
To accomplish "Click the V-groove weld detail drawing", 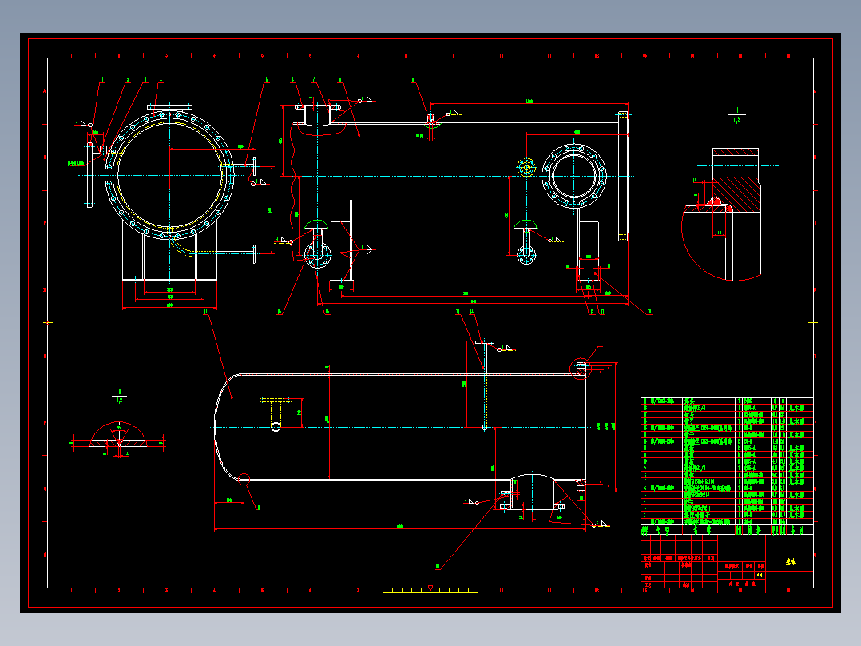I will pyautogui.click(x=118, y=439).
